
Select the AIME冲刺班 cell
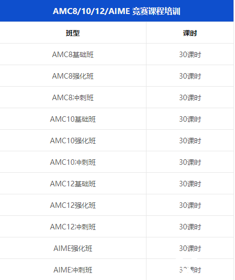(72, 270)
